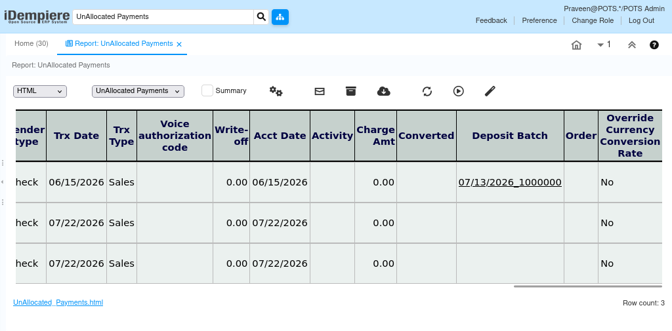Click the Write-off column header
Image resolution: width=672 pixels, height=331 pixels.
click(232, 136)
